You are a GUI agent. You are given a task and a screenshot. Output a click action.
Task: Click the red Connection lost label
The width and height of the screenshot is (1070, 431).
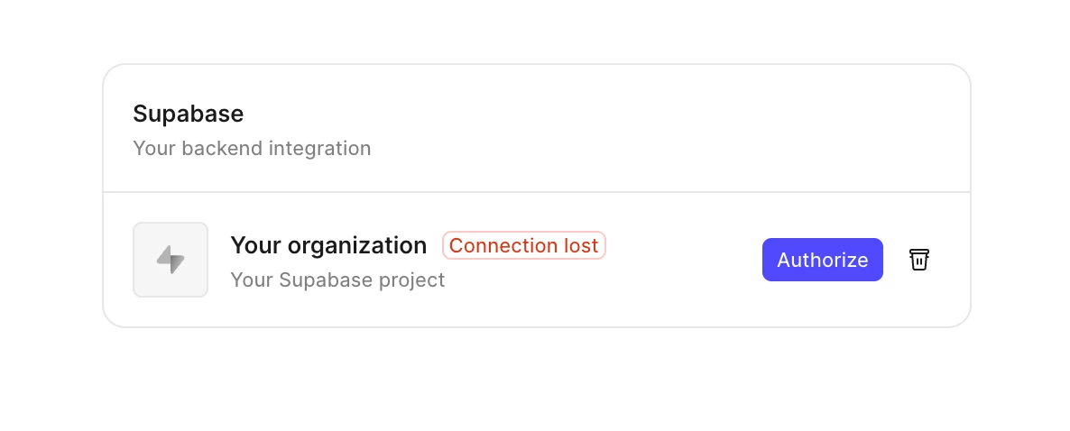[x=524, y=245]
